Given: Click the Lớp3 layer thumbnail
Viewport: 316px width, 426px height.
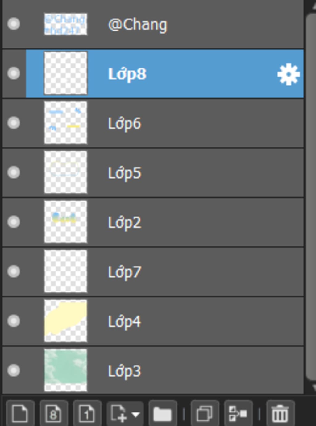Looking at the screenshot, I should [65, 370].
